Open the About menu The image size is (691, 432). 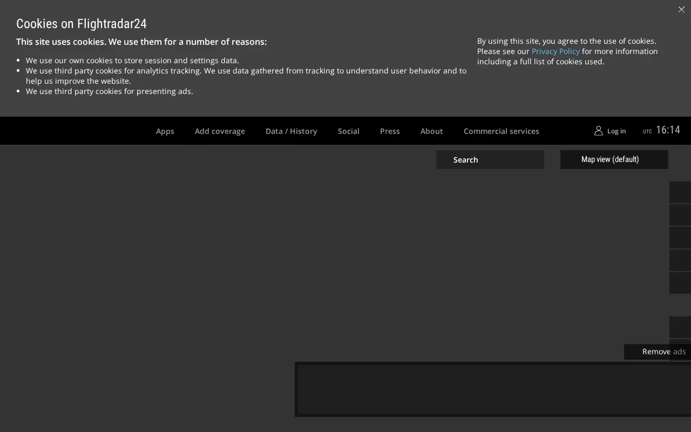432,131
